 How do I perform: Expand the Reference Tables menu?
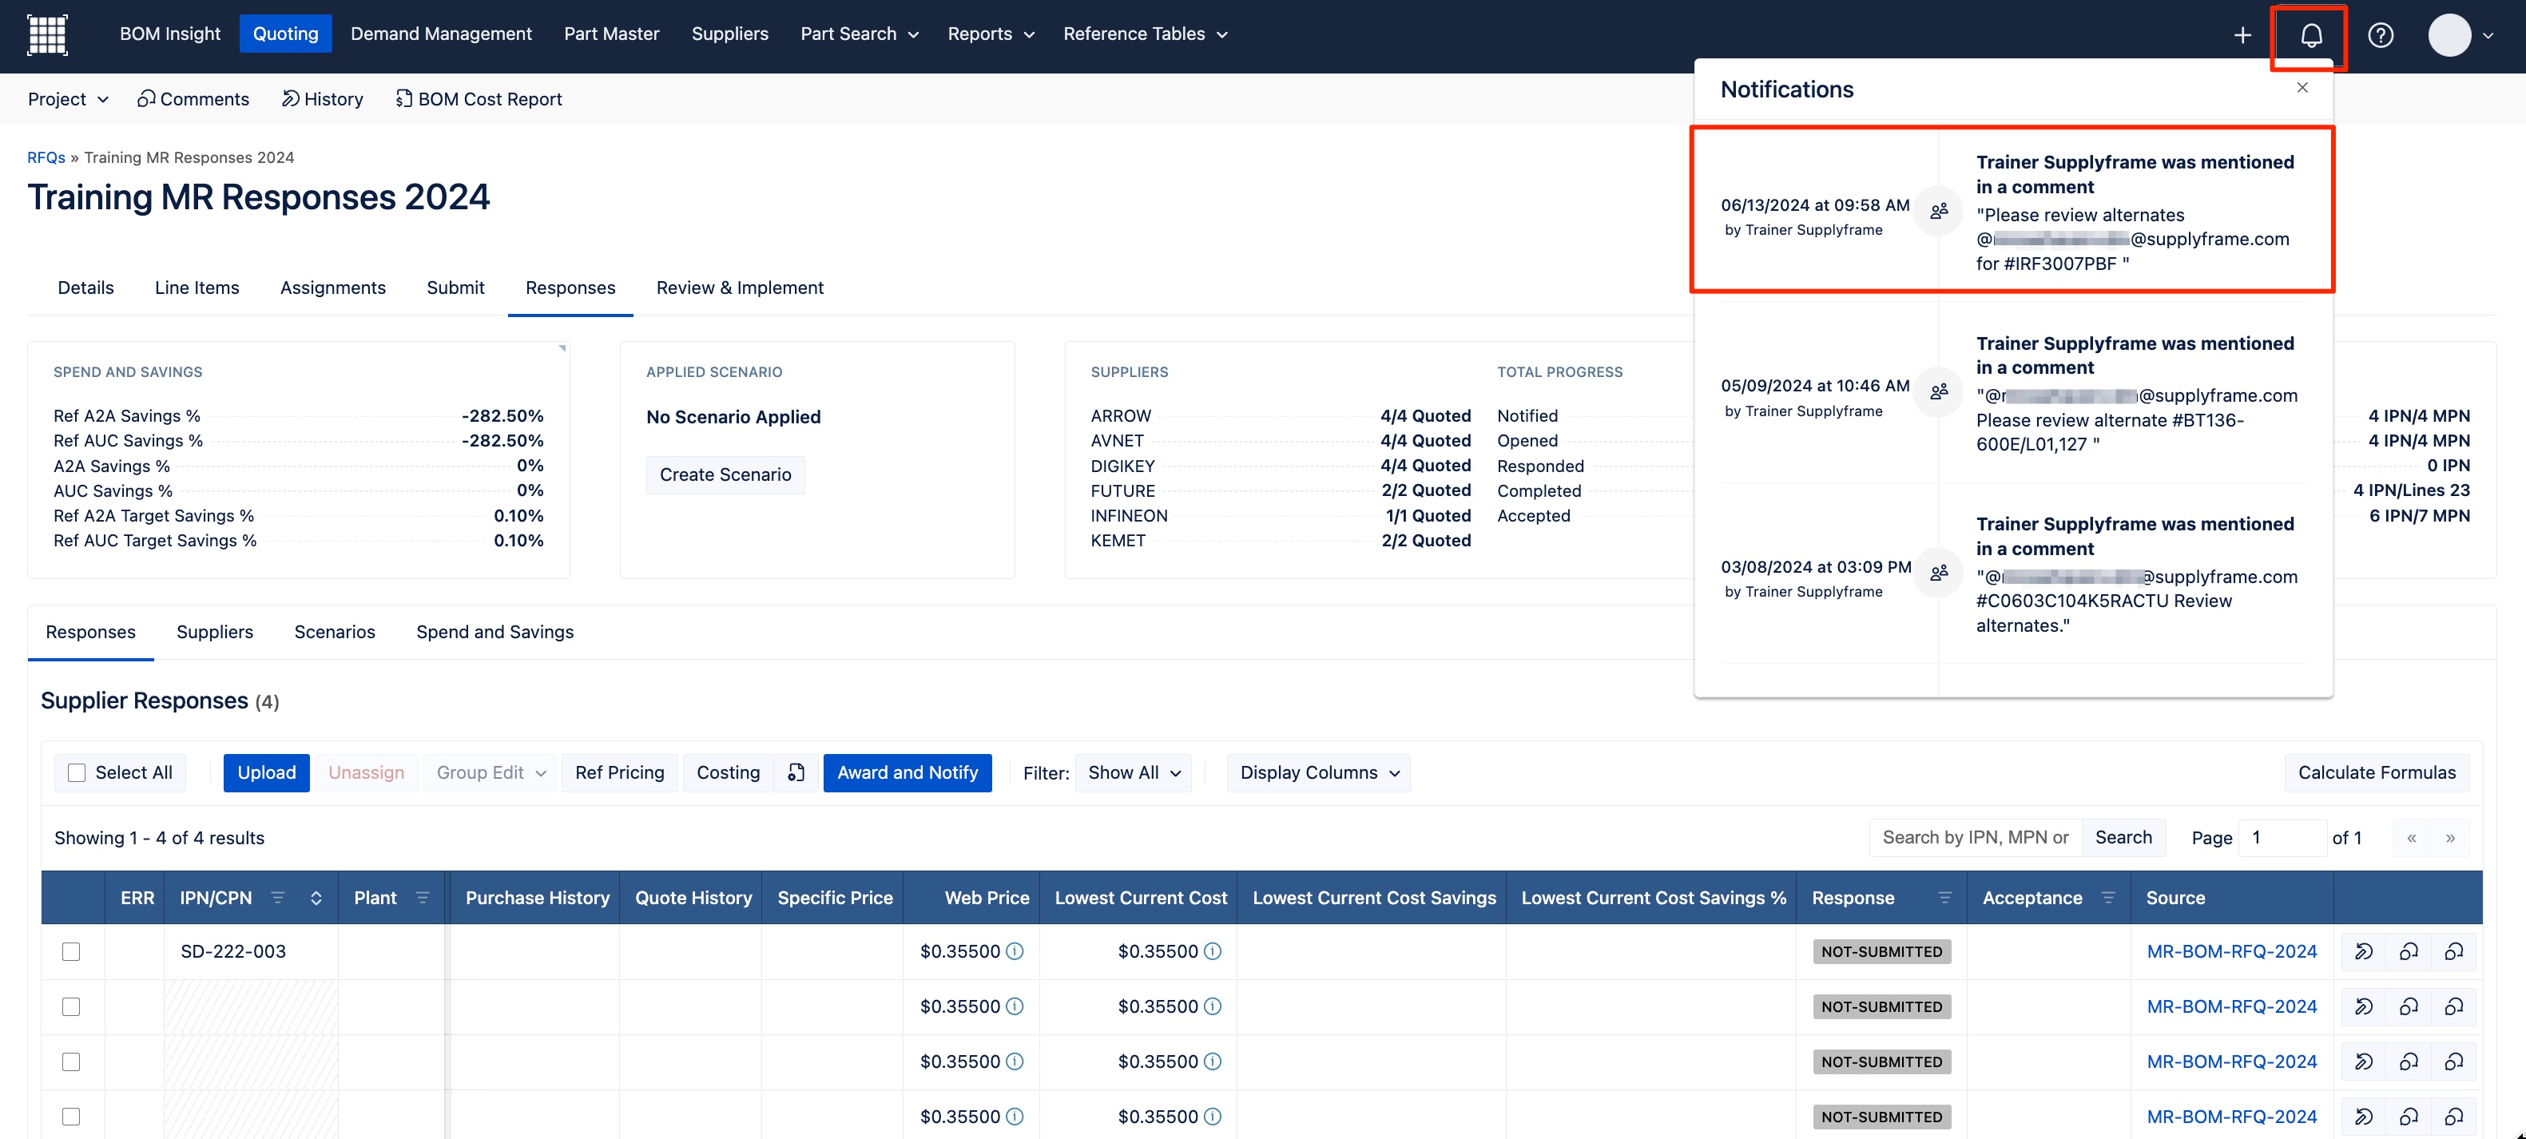coord(1146,34)
